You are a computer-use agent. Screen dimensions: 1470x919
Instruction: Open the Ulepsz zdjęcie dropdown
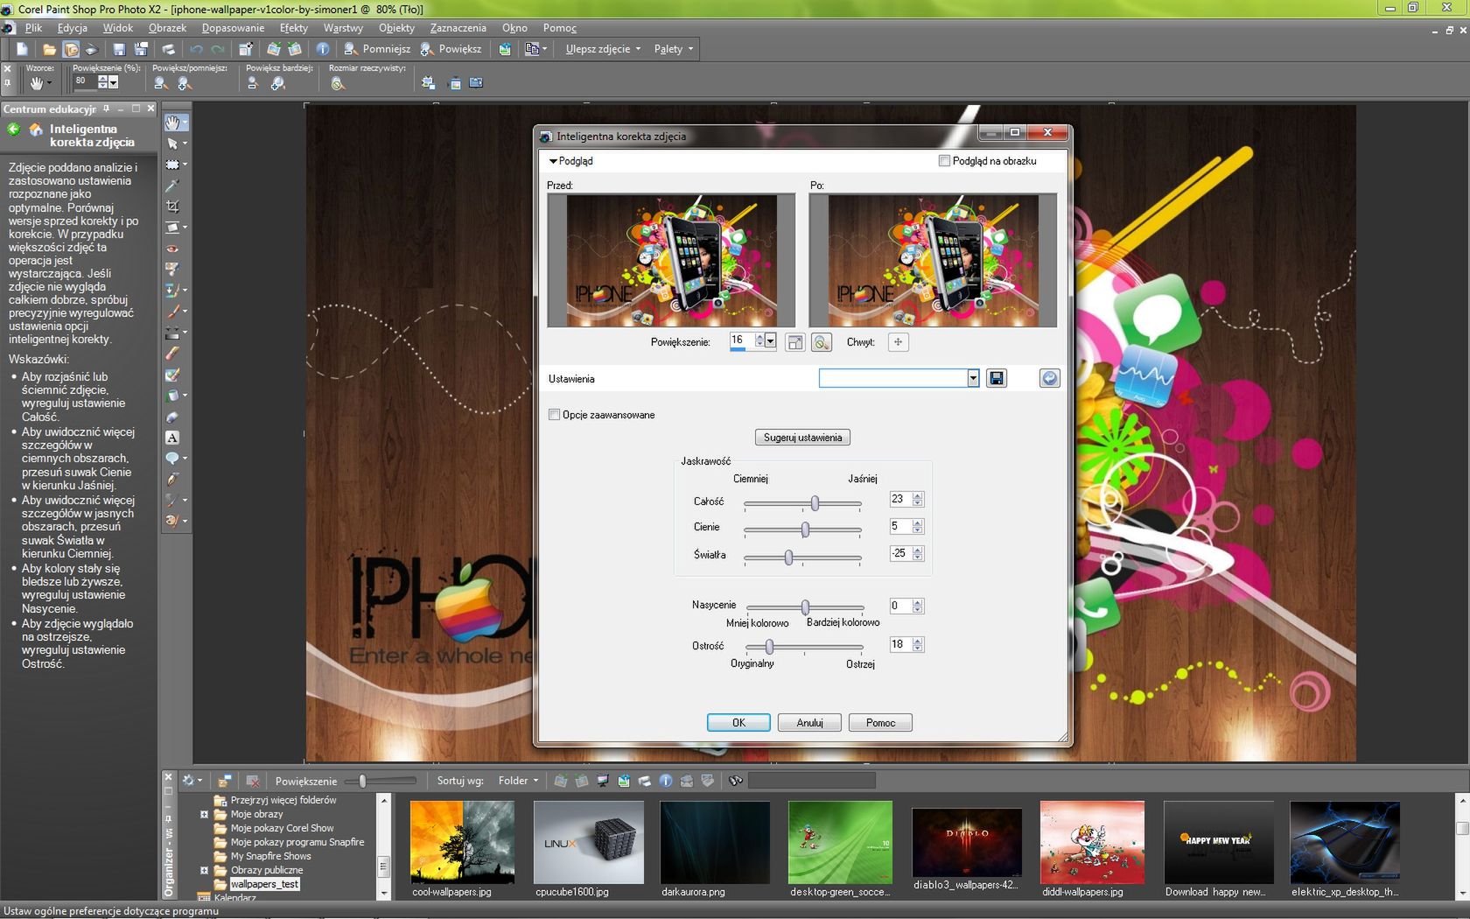603,49
